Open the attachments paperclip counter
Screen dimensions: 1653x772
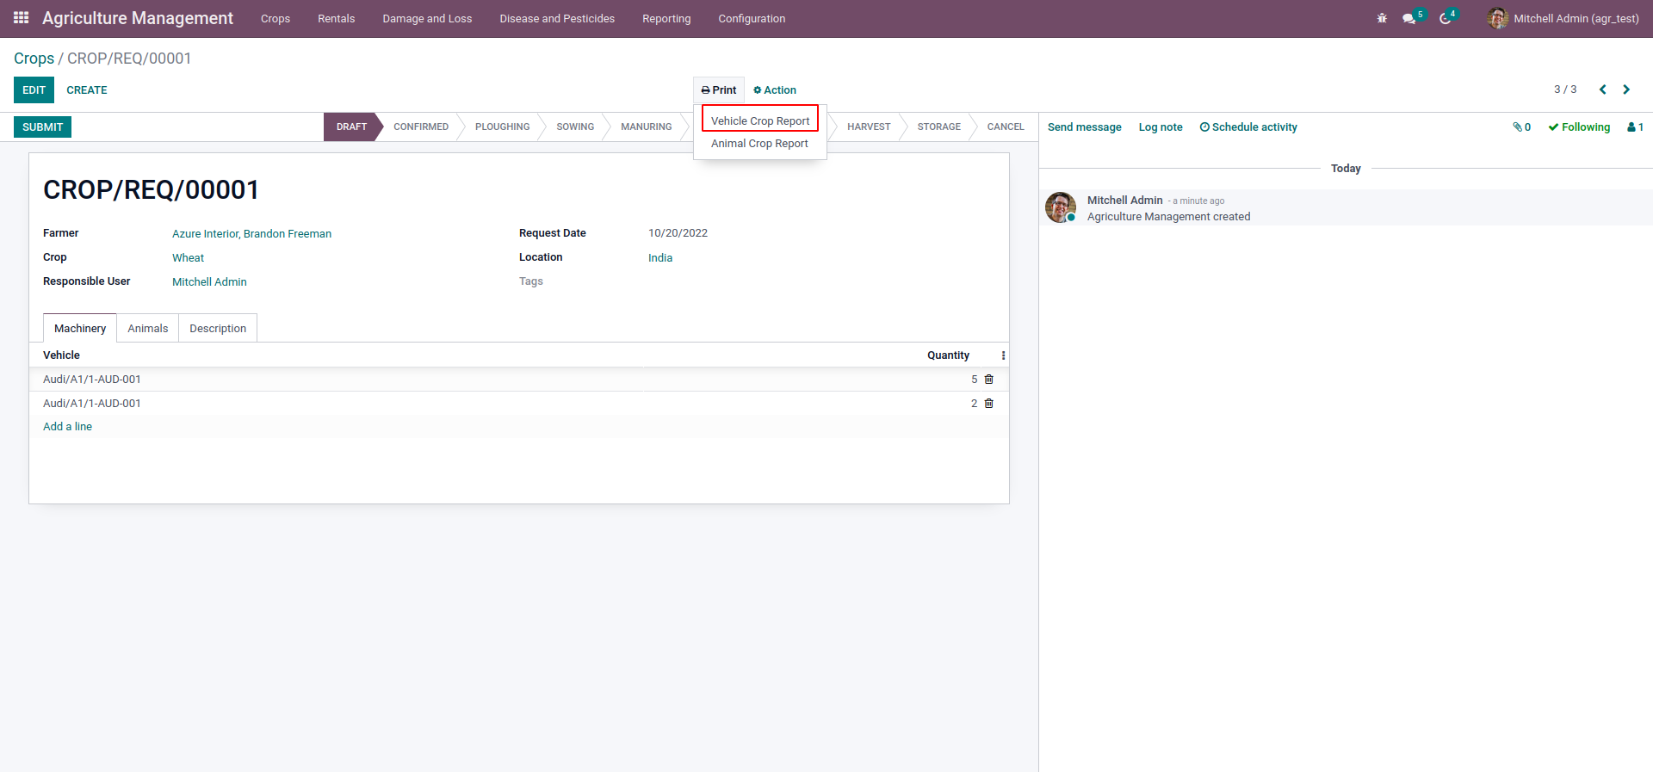tap(1521, 127)
